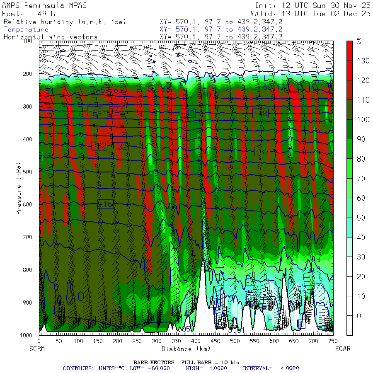This screenshot has height=373, width=373.
Task: Click the CONTOURS INTERVAL value text at bottom
Action: pos(270,368)
